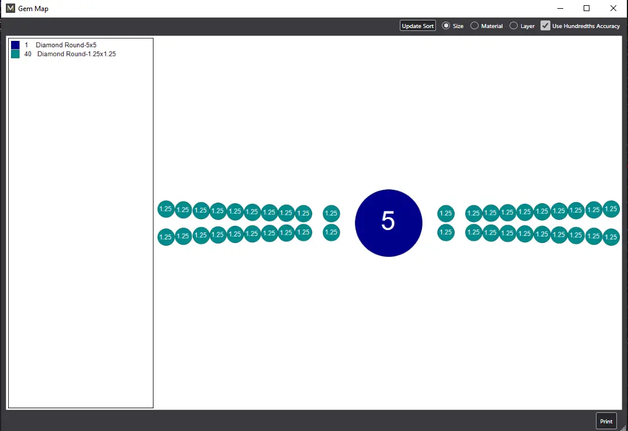628x431 pixels.
Task: Click teal swatch beside Diamond Round-1.25x1.25
Action: coord(15,54)
